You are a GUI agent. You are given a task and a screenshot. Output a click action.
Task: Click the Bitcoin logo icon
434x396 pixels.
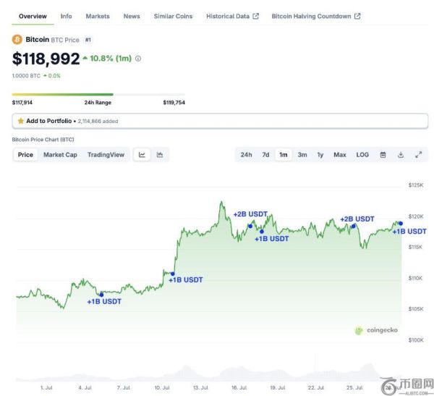pyautogui.click(x=17, y=39)
